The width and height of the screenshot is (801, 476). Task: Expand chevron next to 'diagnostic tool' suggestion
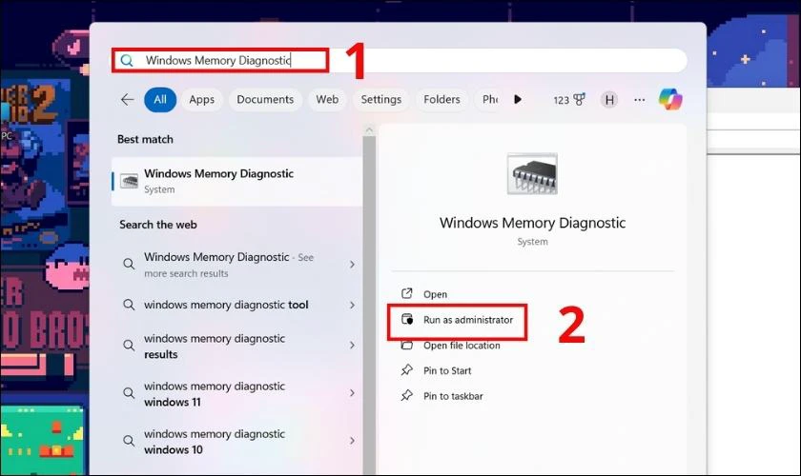pos(352,305)
